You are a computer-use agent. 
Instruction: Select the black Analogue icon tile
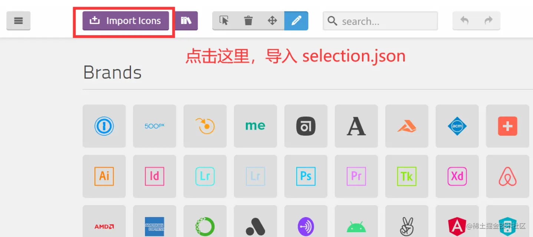point(256,221)
